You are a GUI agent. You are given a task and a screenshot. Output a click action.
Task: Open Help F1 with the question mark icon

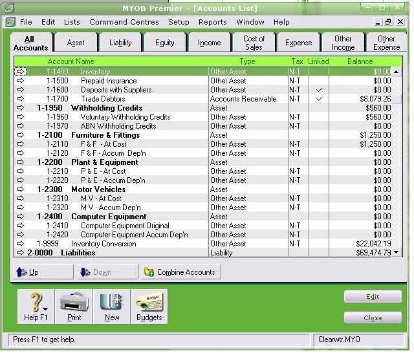[x=36, y=307]
